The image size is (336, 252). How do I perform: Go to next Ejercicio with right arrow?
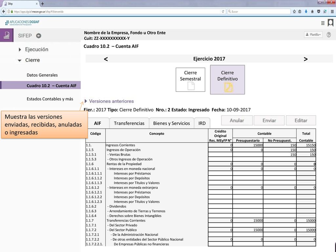point(305,59)
